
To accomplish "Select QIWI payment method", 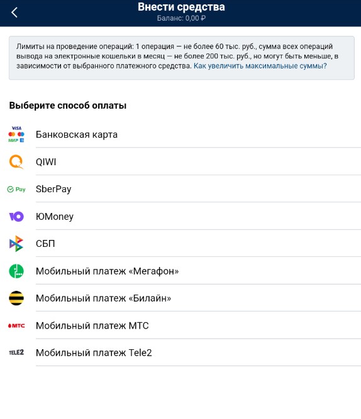I will (181, 161).
